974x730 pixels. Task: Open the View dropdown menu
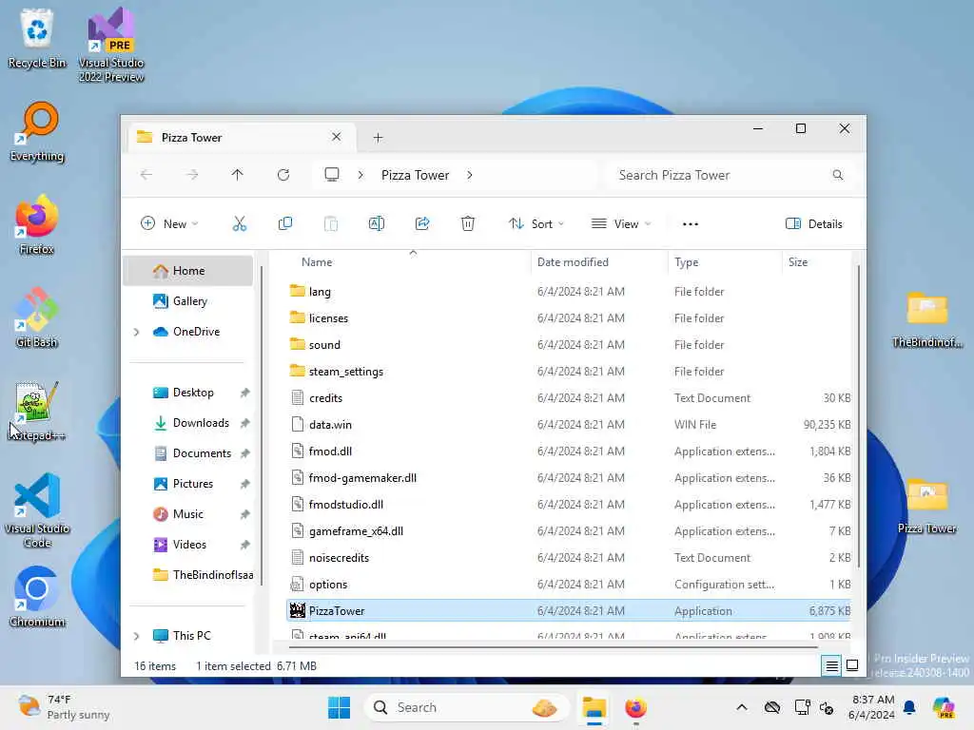coord(621,224)
